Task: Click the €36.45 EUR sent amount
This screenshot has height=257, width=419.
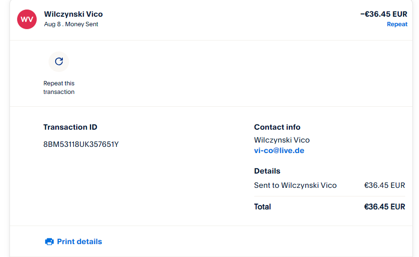Action: [384, 185]
